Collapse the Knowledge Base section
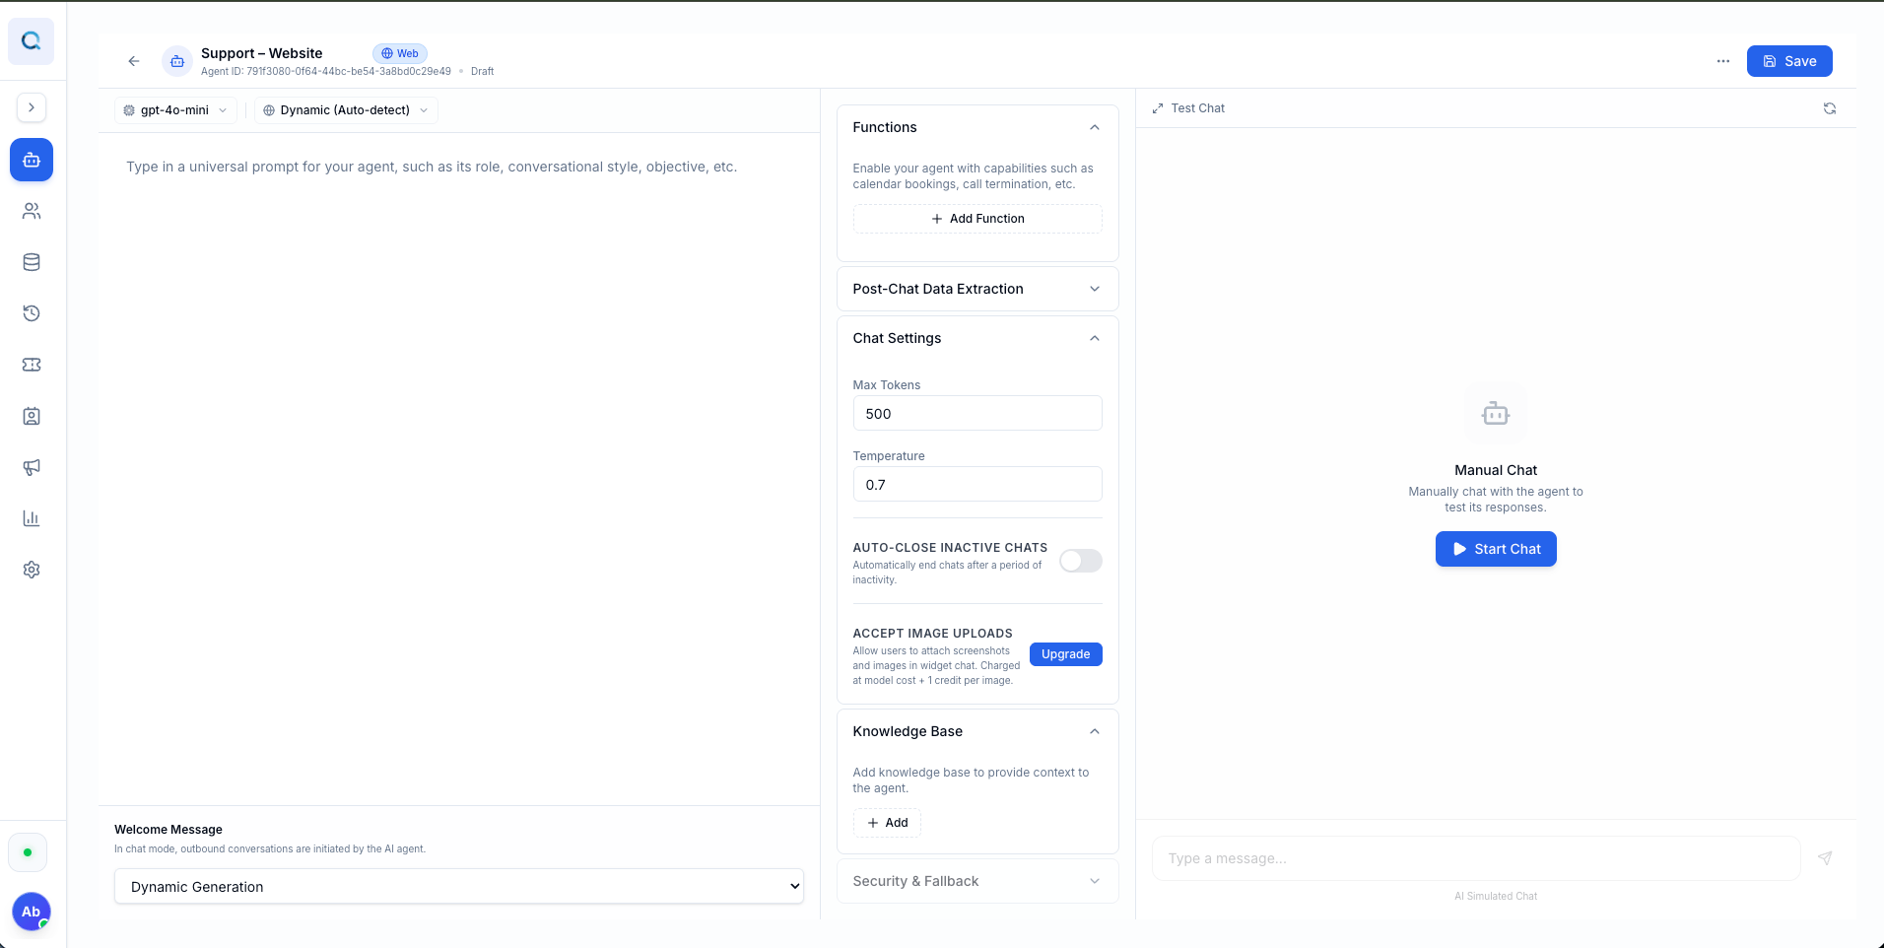This screenshot has height=948, width=1884. point(1095,731)
